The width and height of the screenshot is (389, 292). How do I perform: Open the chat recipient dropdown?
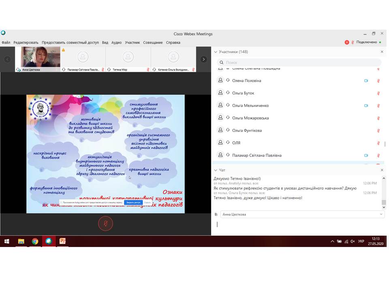click(x=381, y=214)
